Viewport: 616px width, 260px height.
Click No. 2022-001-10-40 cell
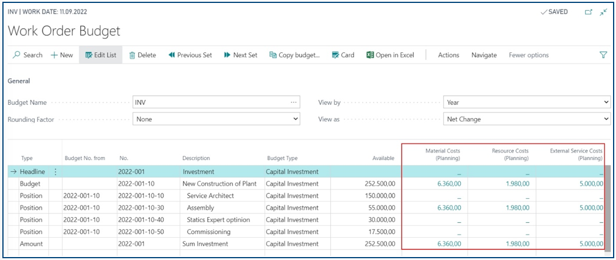click(148, 219)
